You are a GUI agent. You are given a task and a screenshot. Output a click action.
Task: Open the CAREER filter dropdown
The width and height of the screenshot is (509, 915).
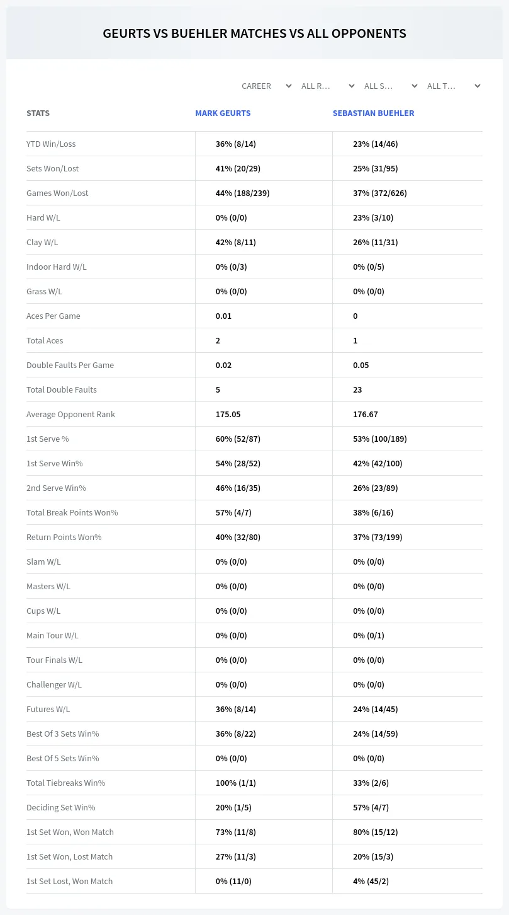coord(266,86)
